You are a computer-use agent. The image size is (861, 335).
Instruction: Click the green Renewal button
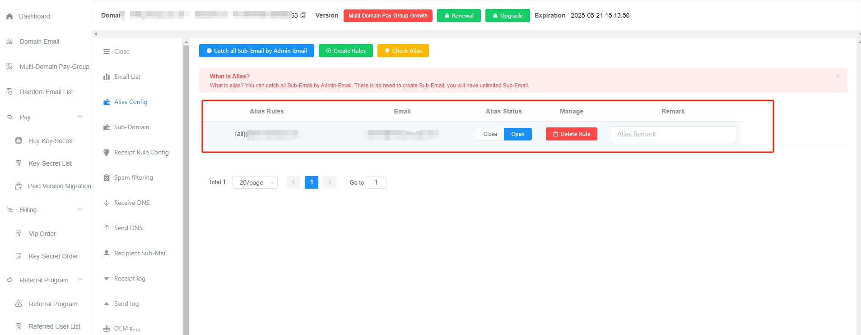pos(459,15)
